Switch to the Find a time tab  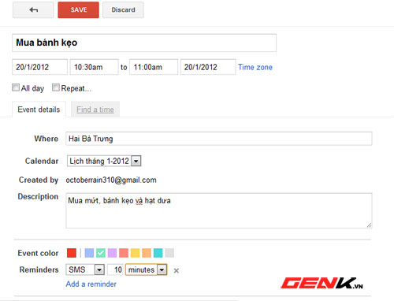95,110
